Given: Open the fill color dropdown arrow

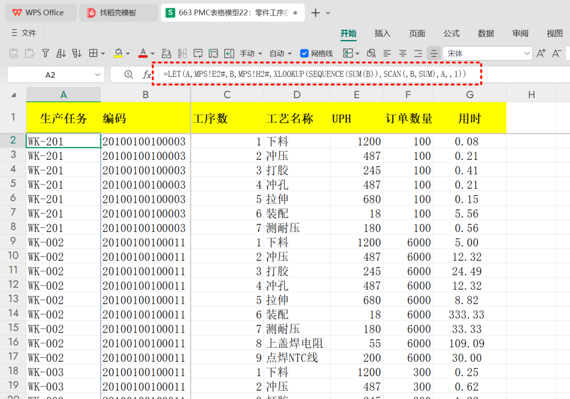Looking at the screenshot, I should coord(128,53).
